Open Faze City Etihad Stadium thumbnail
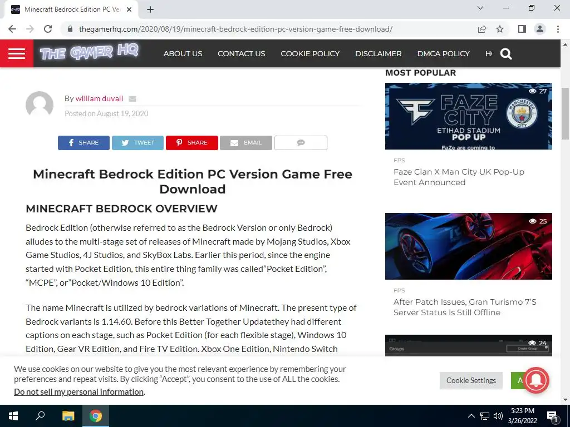 469,116
